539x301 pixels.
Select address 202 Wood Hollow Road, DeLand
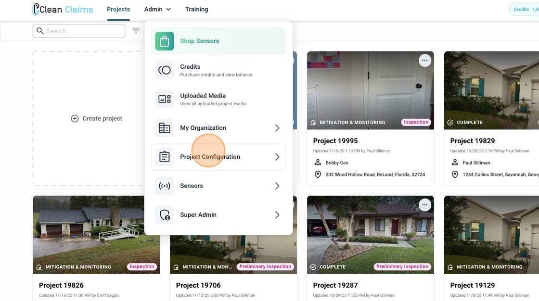pos(375,175)
